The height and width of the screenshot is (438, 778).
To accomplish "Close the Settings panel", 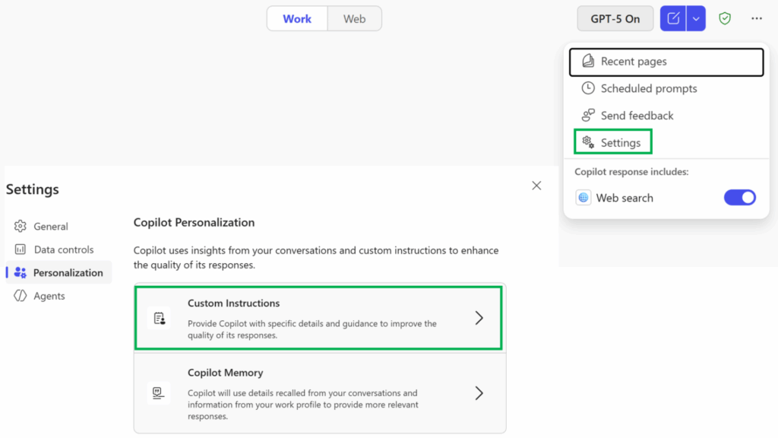I will (536, 186).
